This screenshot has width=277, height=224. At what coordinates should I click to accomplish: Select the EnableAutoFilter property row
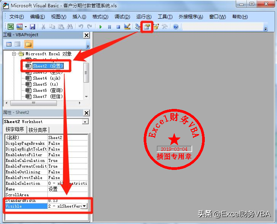pos(46,155)
